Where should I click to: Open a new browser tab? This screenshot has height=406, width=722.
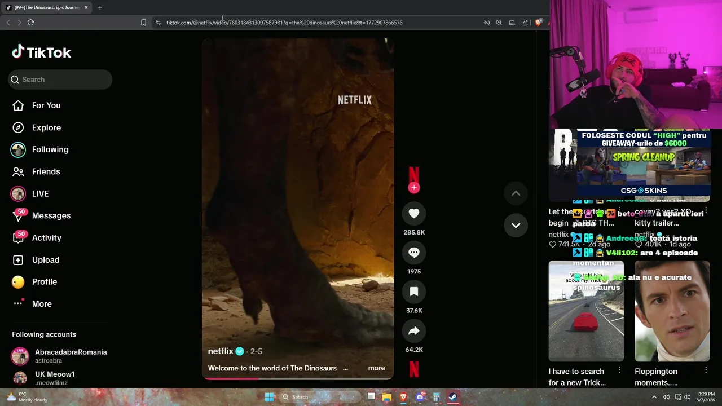point(100,7)
